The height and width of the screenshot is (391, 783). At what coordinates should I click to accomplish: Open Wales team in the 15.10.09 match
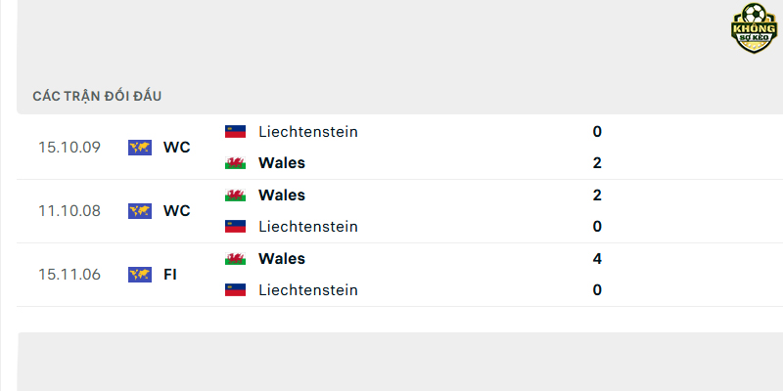(282, 163)
